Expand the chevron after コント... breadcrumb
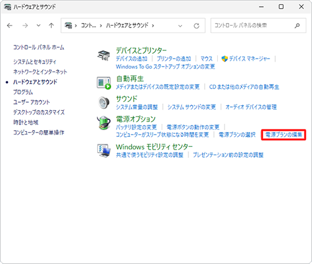 (x=101, y=26)
